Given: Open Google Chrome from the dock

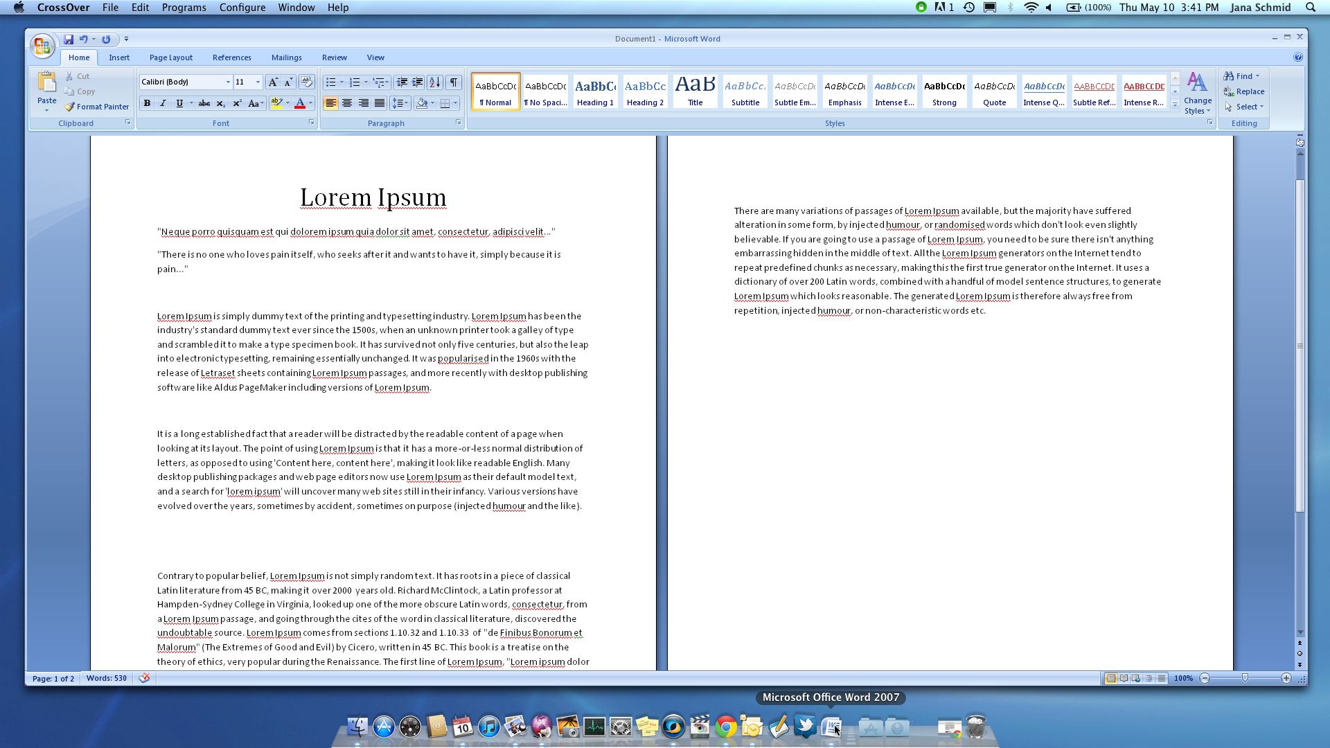Looking at the screenshot, I should [725, 727].
